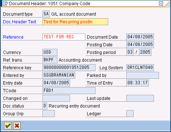Click the posting period year 2005 field
The image size is (171, 132).
pos(145,52)
